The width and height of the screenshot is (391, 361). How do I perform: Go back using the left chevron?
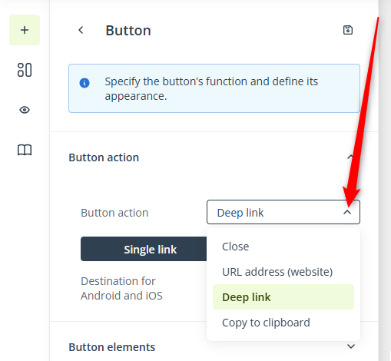[81, 30]
